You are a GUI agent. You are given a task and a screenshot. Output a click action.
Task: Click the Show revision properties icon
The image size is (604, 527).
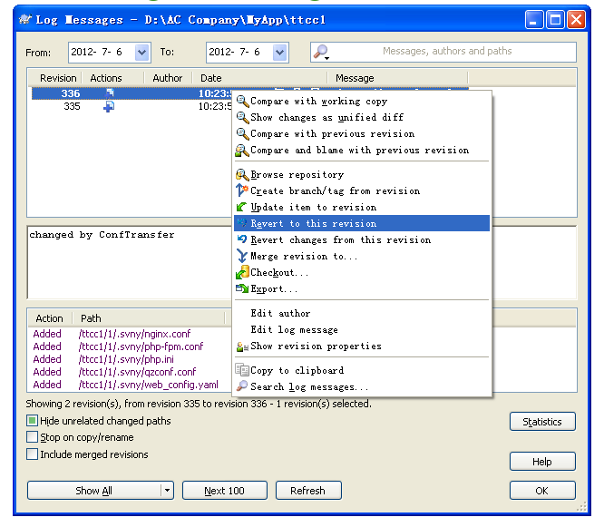[242, 347]
